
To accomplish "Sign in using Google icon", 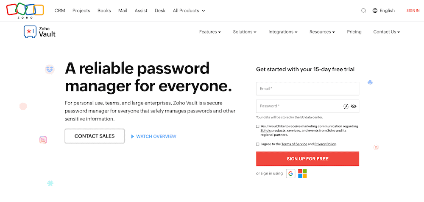I will (x=290, y=173).
